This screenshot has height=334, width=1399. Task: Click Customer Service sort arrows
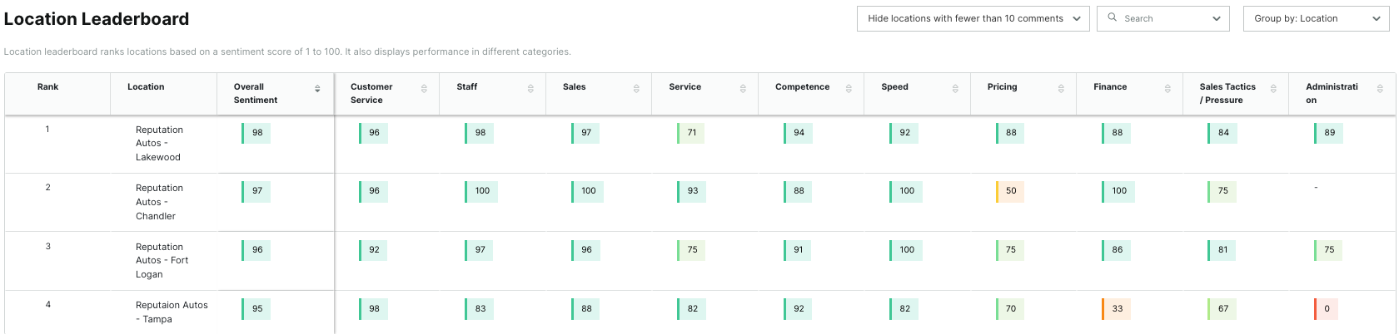click(x=424, y=89)
